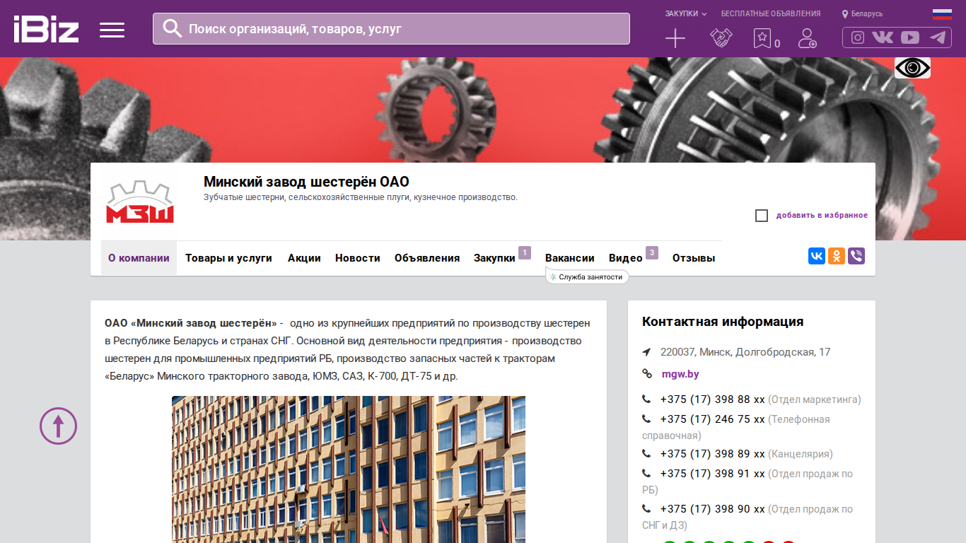Image resolution: width=966 pixels, height=543 pixels.
Task: Toggle the eye accessibility mode
Action: coord(912,68)
